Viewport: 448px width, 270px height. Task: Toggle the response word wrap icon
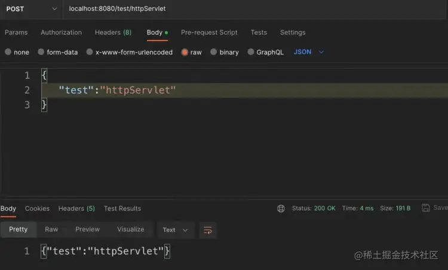[208, 230]
